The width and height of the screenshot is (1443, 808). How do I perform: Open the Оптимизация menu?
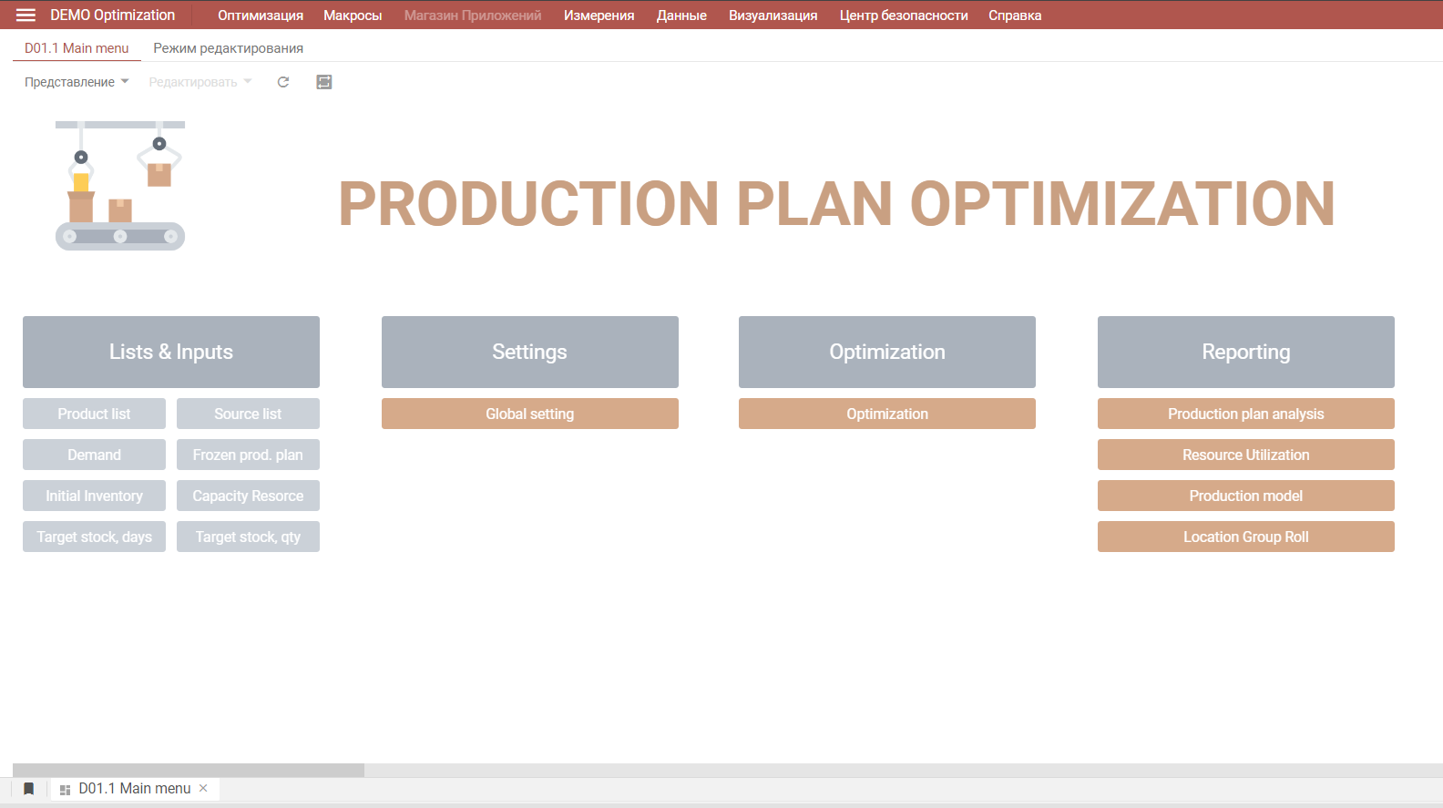click(x=260, y=15)
